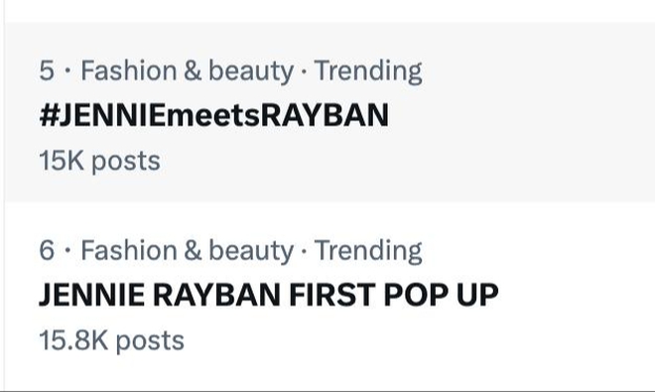Click the word FIRST in trend 6 title
Screen dimensions: 655x392
click(331, 295)
